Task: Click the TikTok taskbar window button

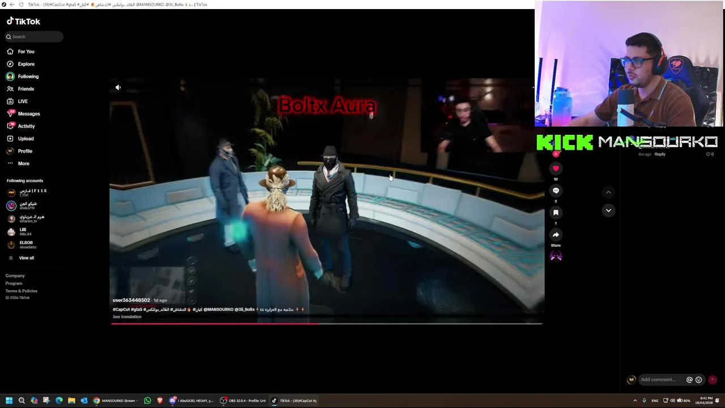Action: click(x=294, y=401)
